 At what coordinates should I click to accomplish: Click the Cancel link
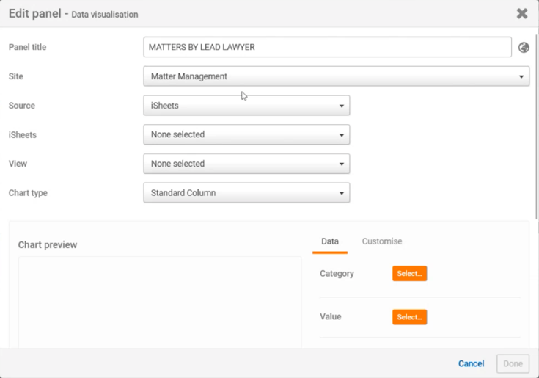[471, 363]
